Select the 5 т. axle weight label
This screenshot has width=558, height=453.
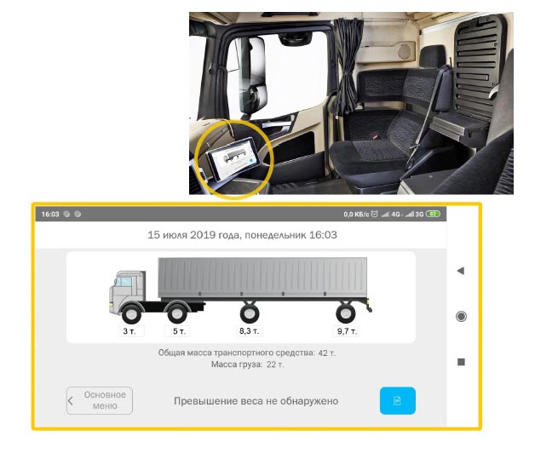coord(179,331)
